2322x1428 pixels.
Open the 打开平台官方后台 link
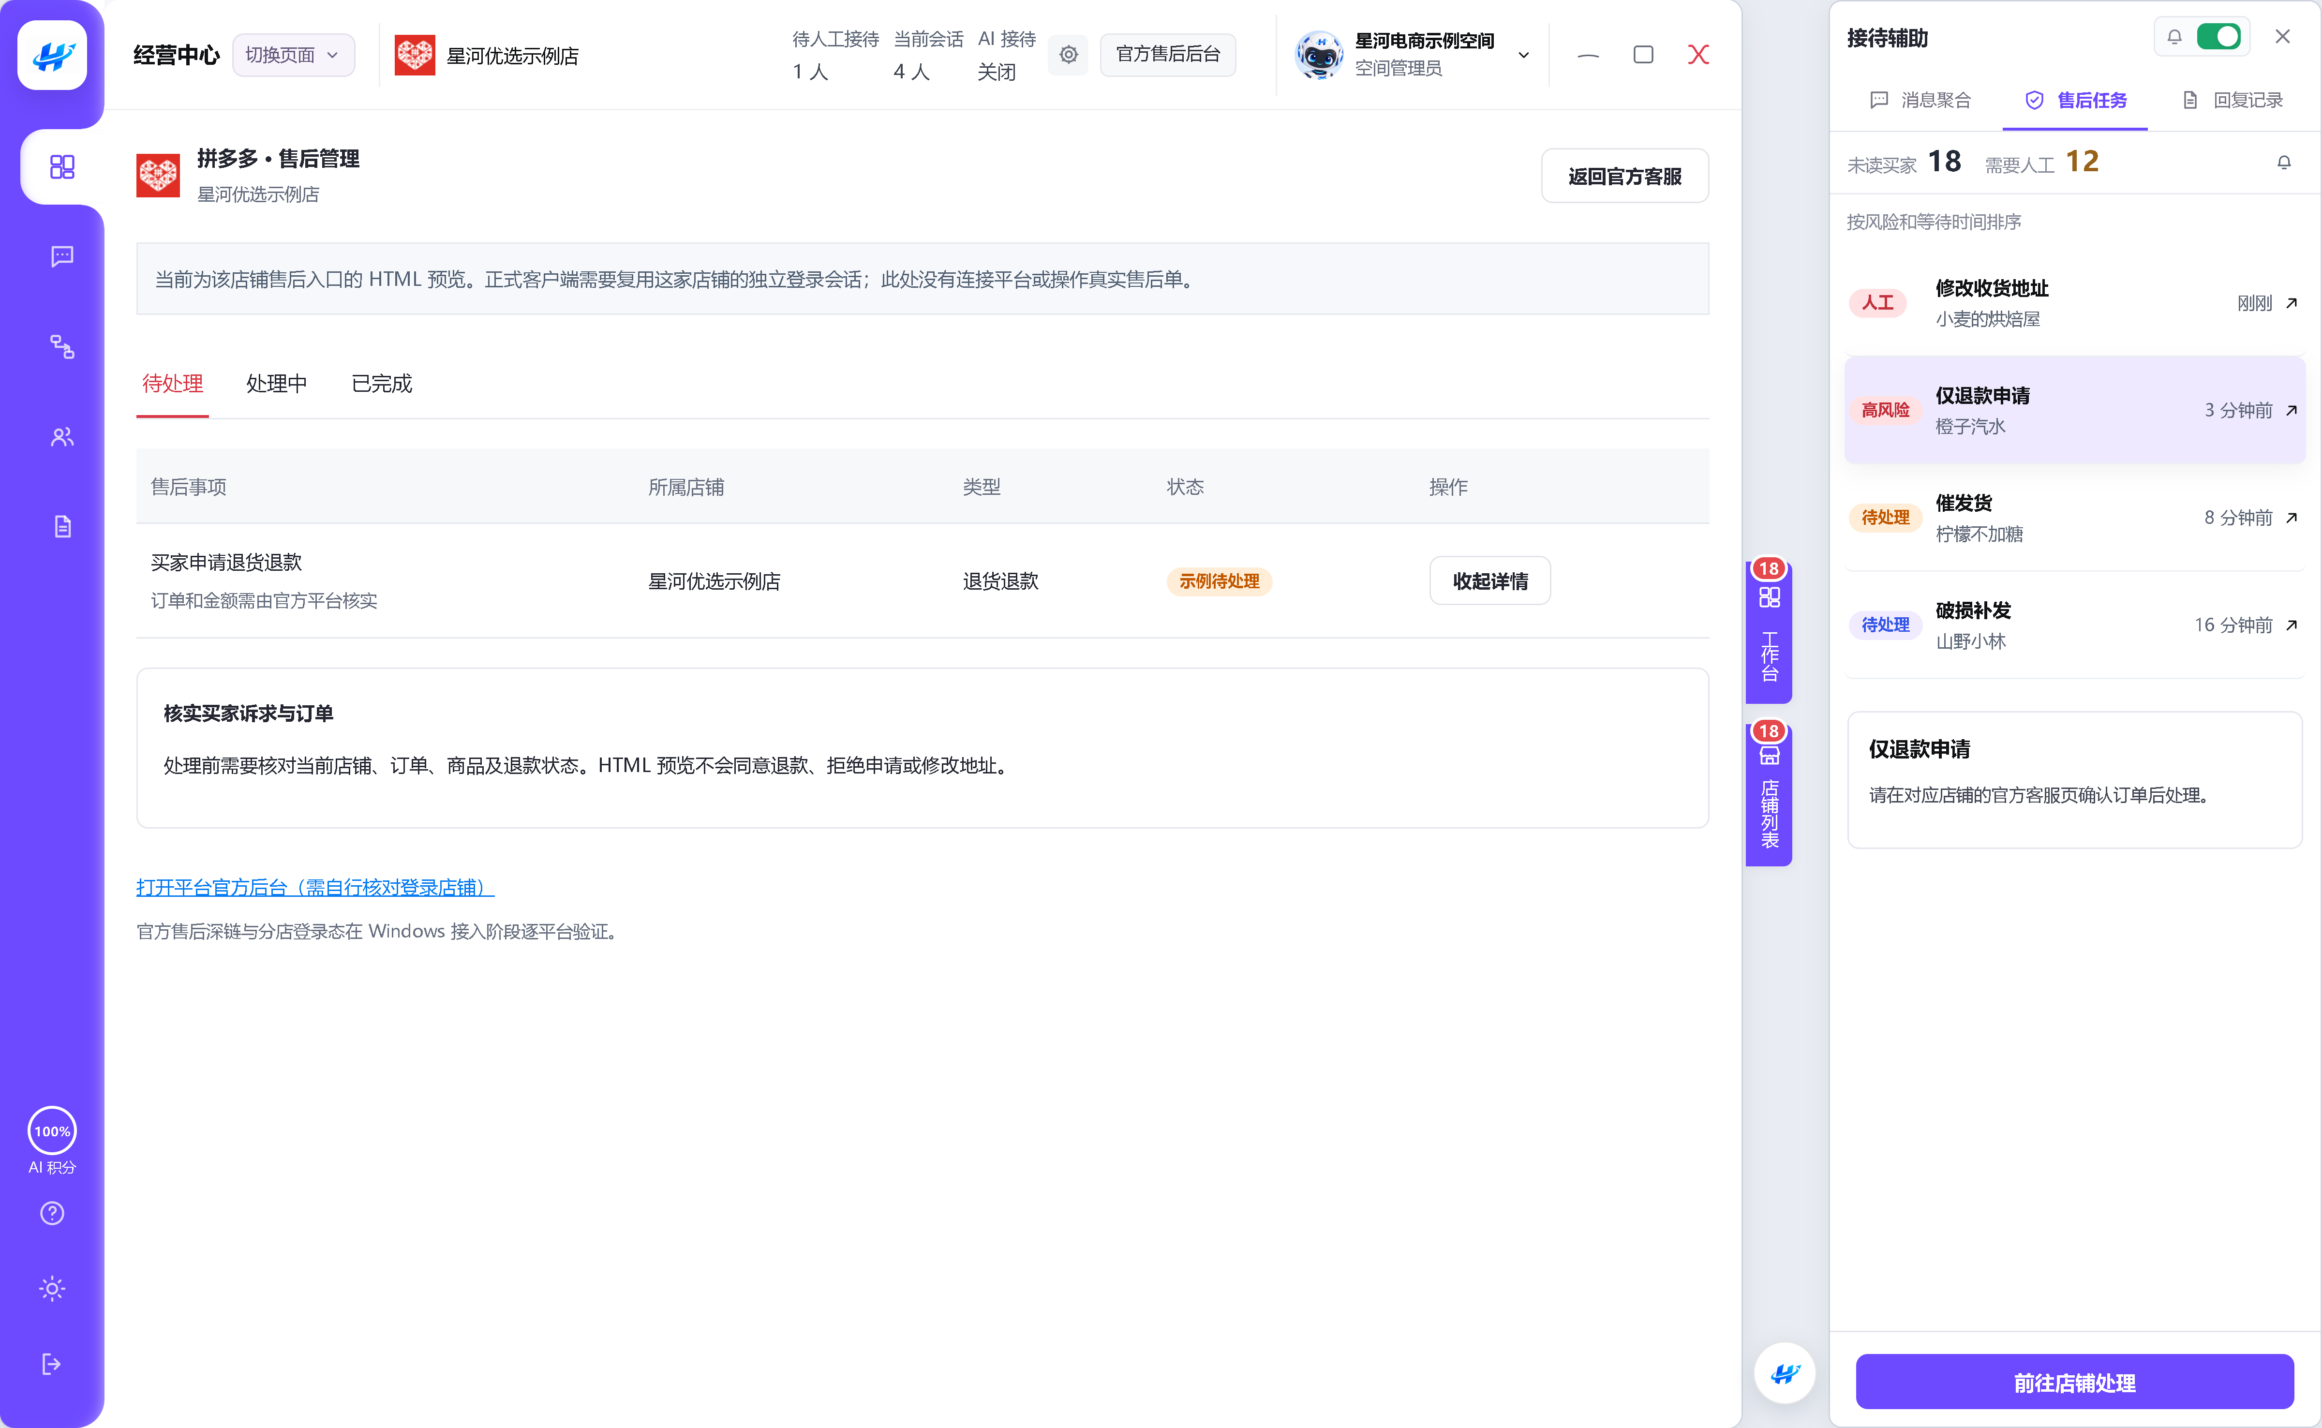[x=314, y=887]
